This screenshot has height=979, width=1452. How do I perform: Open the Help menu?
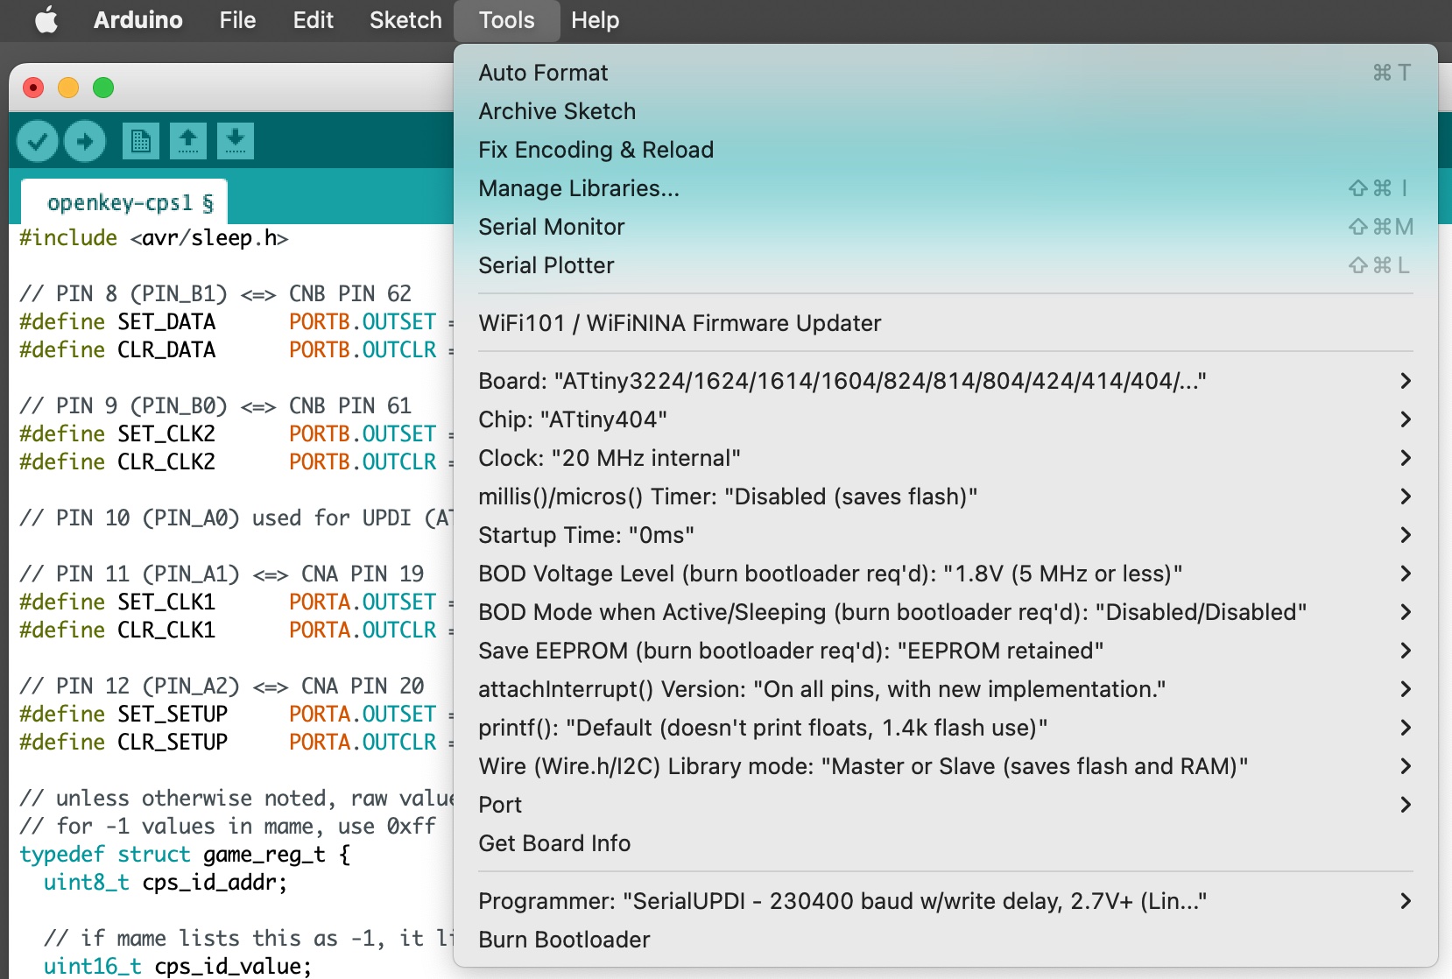pyautogui.click(x=595, y=20)
